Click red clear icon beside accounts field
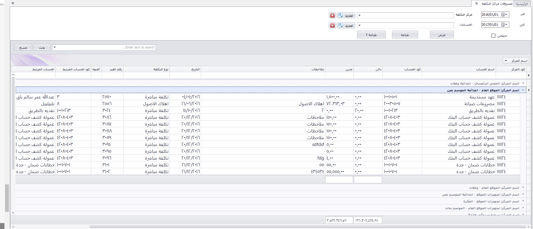533x229 pixels. [332, 26]
